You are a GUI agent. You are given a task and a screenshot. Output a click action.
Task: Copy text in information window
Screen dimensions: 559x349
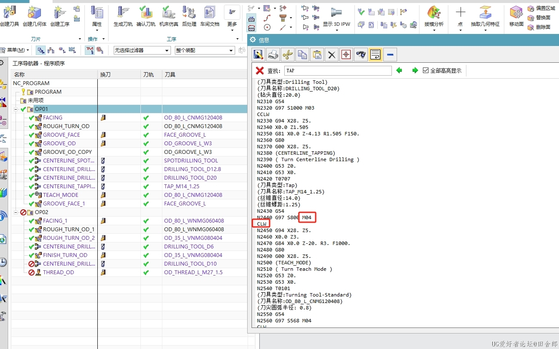coord(302,55)
